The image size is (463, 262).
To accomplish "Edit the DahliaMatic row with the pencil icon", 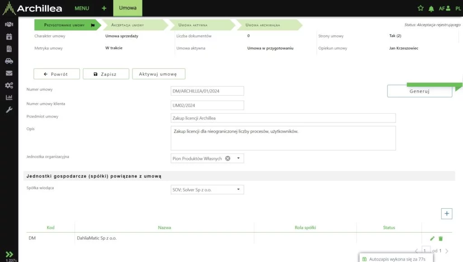I will click(x=433, y=238).
